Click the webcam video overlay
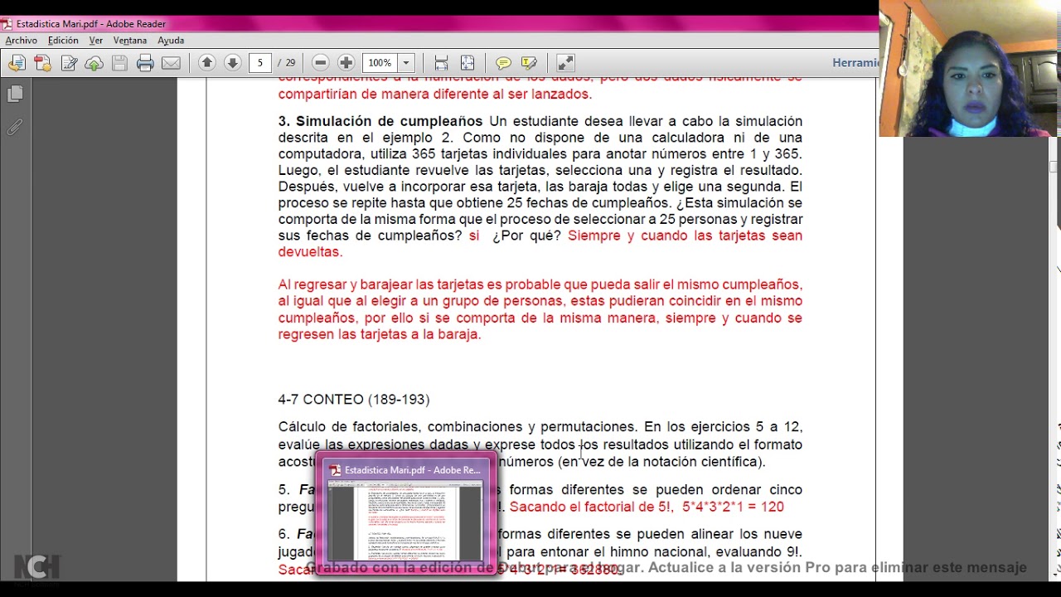Screen dimensions: 1061x597 coord(970,68)
